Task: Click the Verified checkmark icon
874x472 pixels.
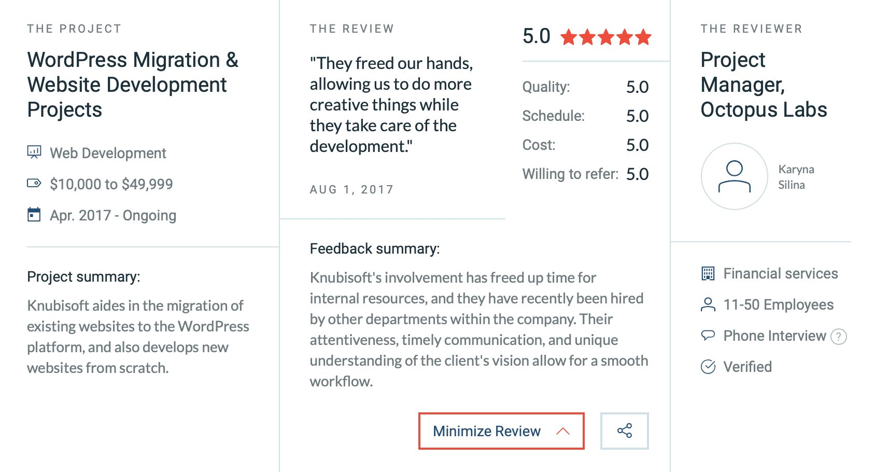Action: pos(708,367)
